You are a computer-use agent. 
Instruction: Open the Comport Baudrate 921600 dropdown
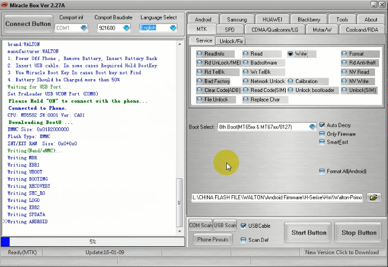click(x=126, y=27)
